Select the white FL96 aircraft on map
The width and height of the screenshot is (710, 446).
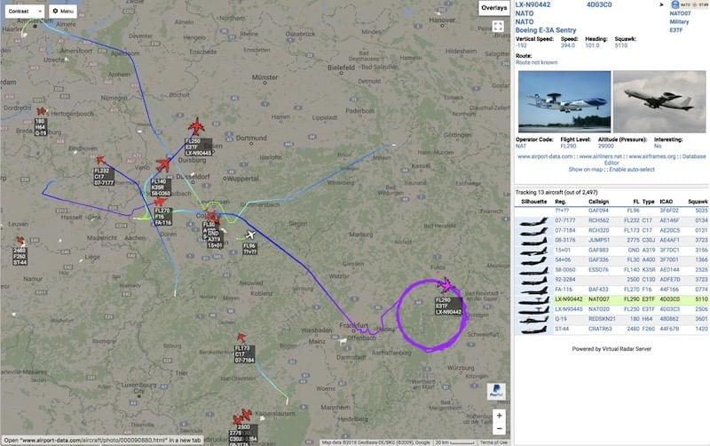coord(250,235)
